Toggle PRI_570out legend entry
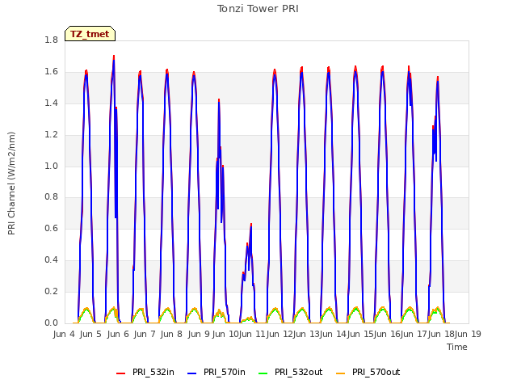The height and width of the screenshot is (388, 517). click(x=368, y=372)
